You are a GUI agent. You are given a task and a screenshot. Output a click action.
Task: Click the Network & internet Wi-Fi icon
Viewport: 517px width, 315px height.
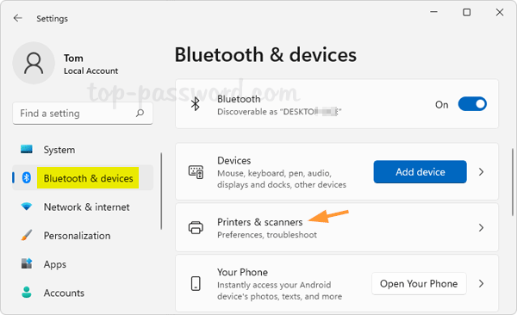(x=27, y=207)
